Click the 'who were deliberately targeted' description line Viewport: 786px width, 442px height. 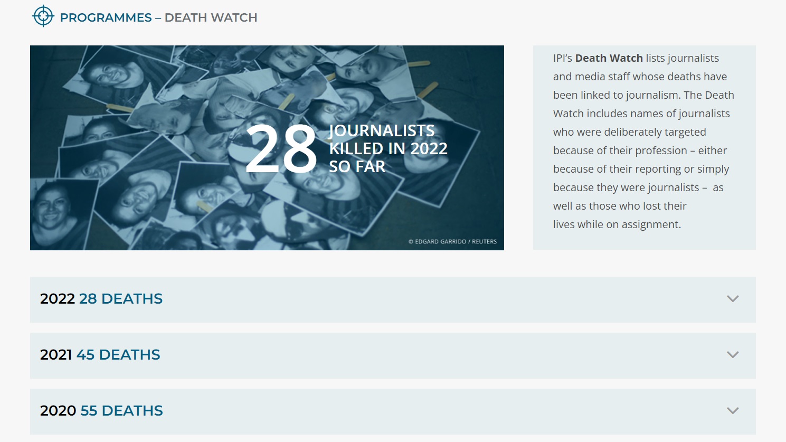tap(629, 132)
